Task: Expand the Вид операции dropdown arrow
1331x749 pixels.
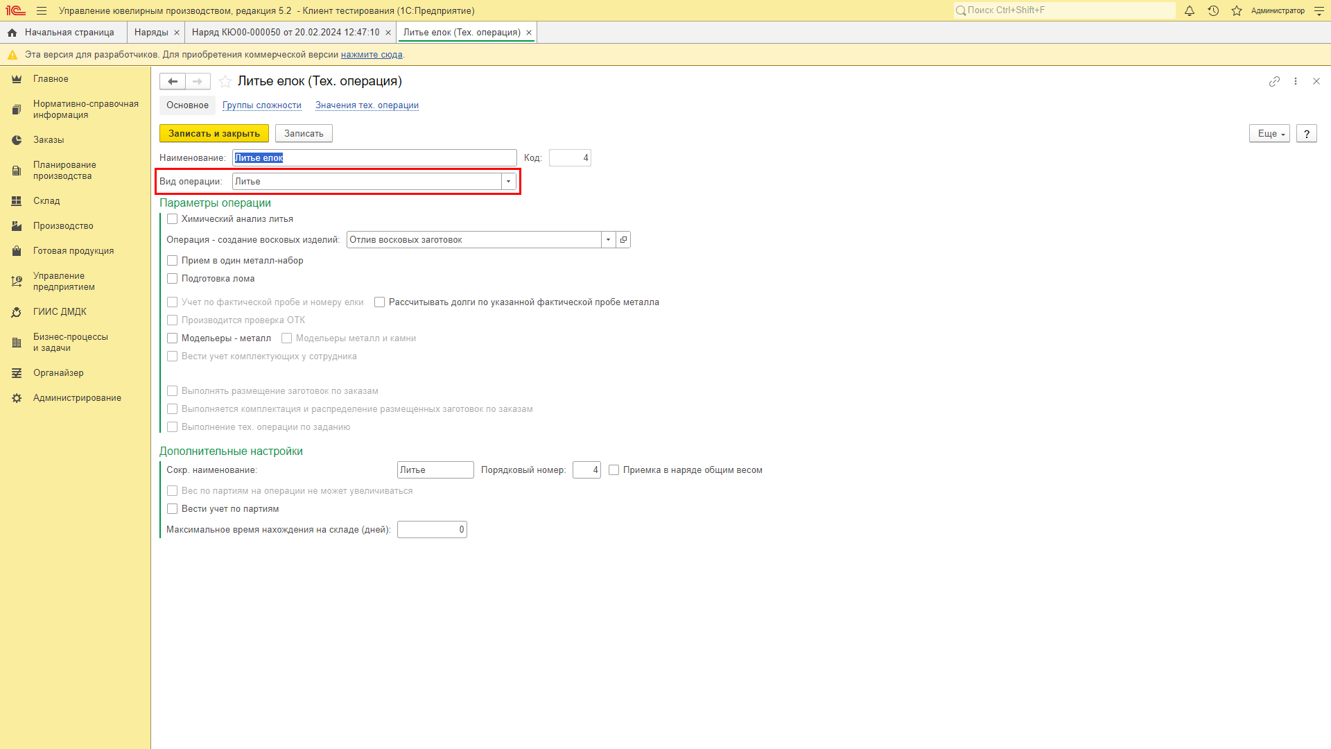Action: [x=508, y=182]
